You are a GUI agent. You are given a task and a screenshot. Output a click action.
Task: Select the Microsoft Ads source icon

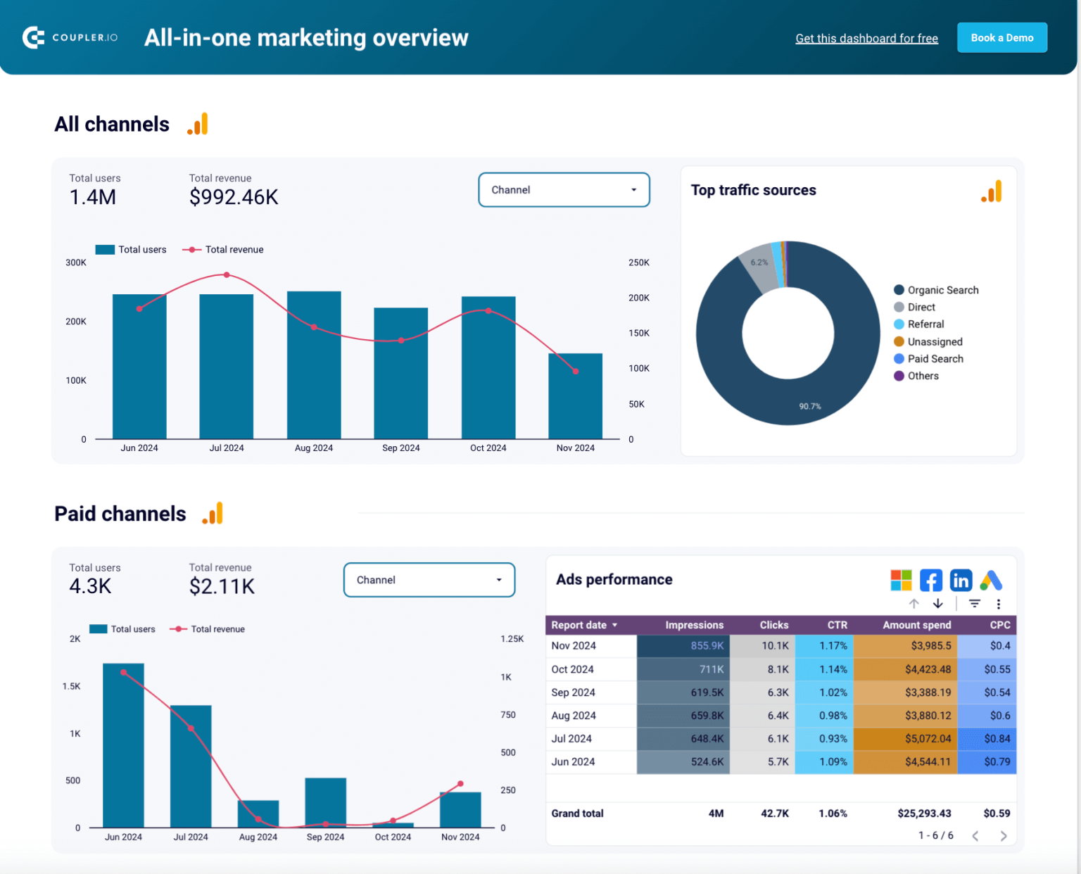(x=901, y=580)
